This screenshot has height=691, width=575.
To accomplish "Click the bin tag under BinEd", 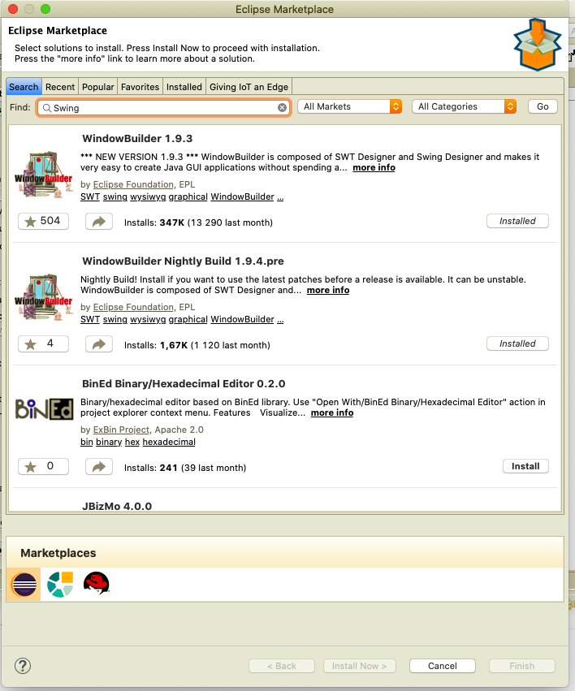I will 86,442.
